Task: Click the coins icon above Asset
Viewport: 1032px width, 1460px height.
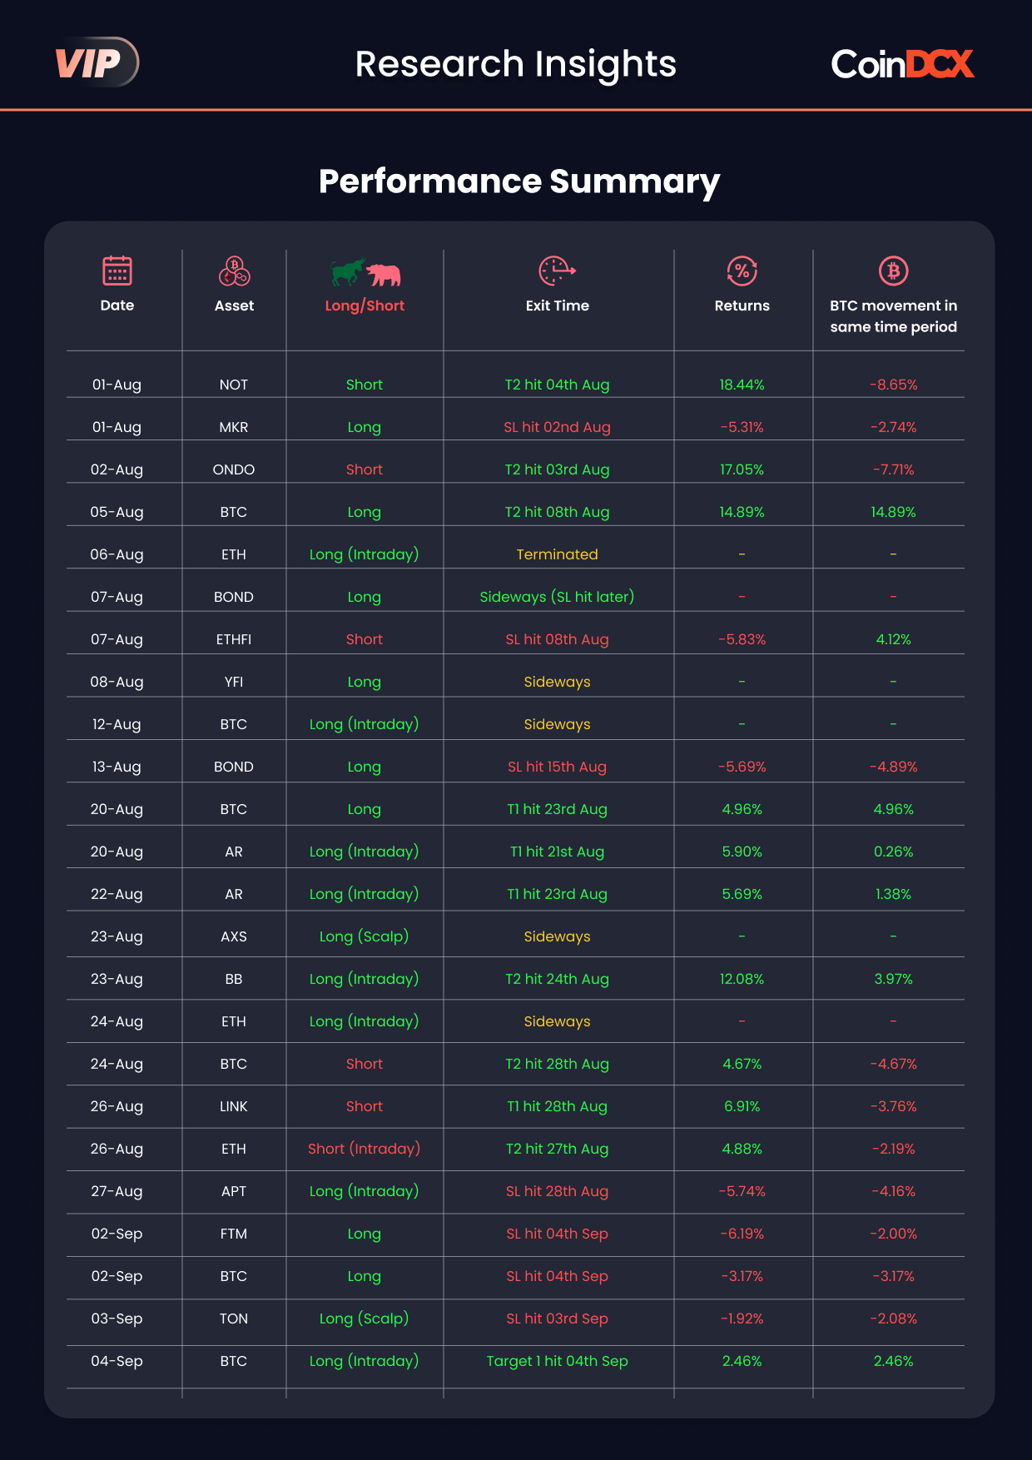Action: click(235, 271)
